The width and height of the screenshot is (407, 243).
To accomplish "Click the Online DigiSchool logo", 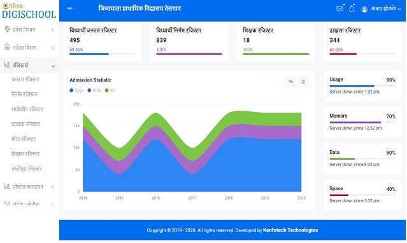I will point(29,11).
